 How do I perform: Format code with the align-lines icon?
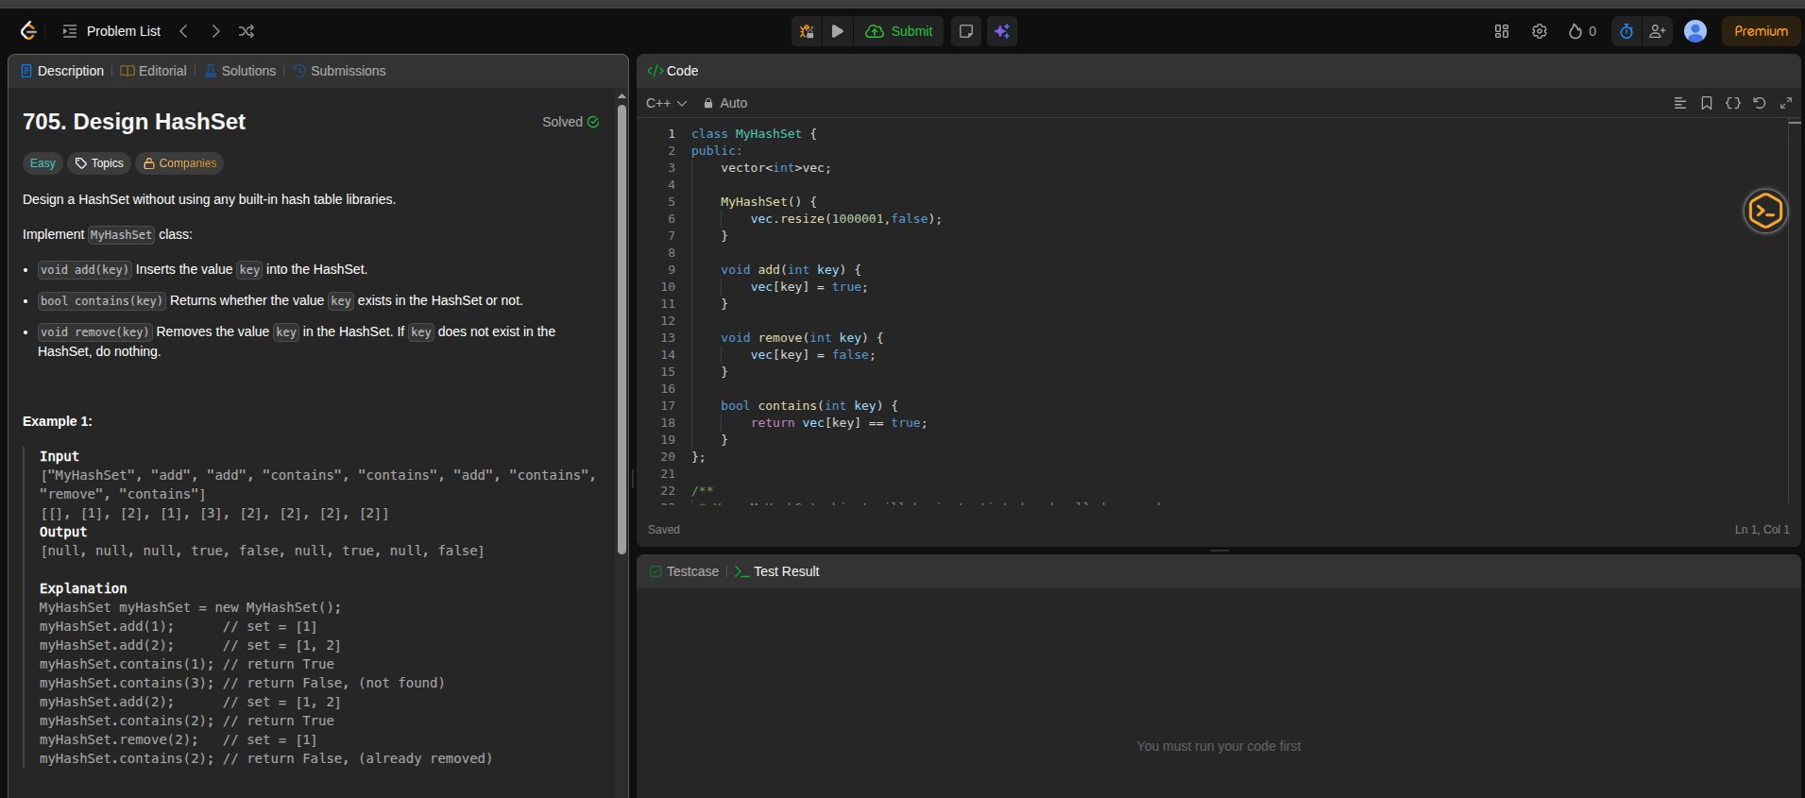1679,103
